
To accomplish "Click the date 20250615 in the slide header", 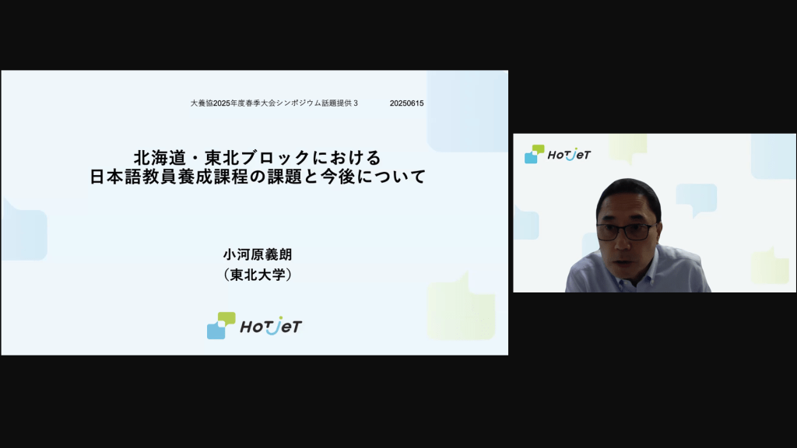I will (406, 103).
